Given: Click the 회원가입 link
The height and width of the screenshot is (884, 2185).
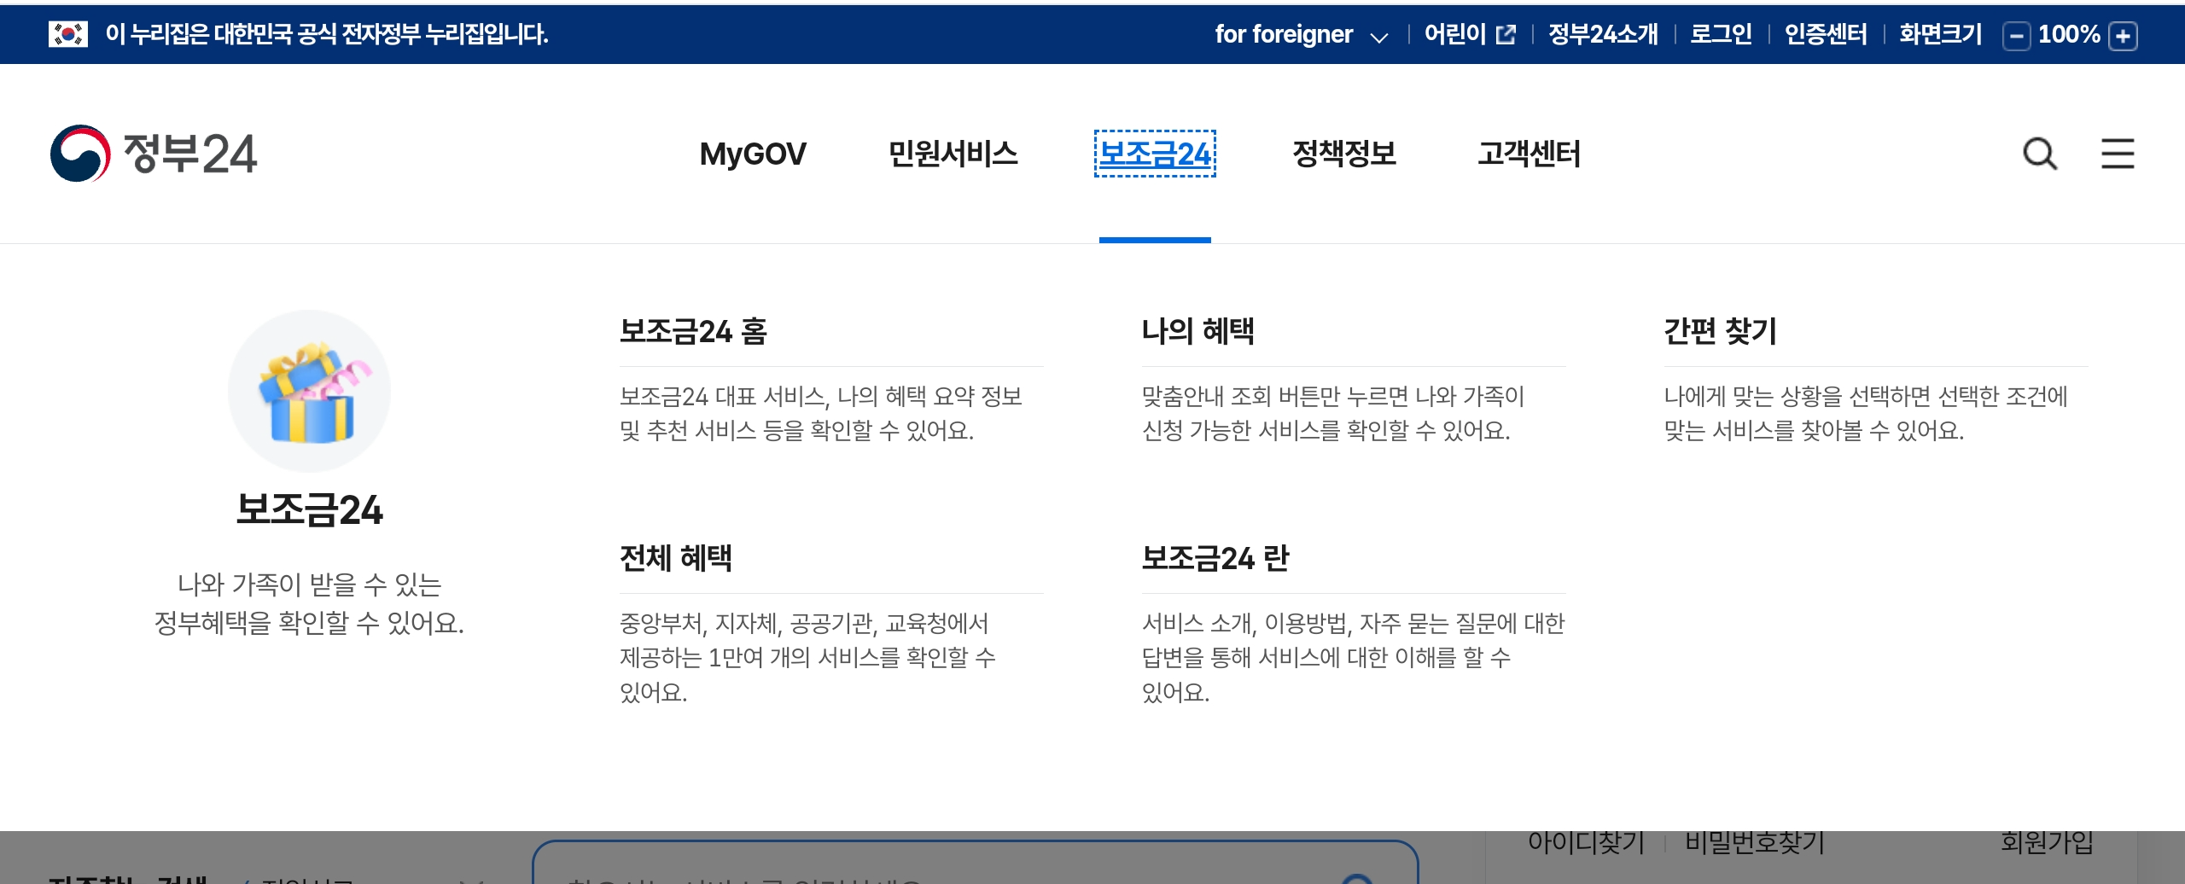Looking at the screenshot, I should coord(2047,843).
